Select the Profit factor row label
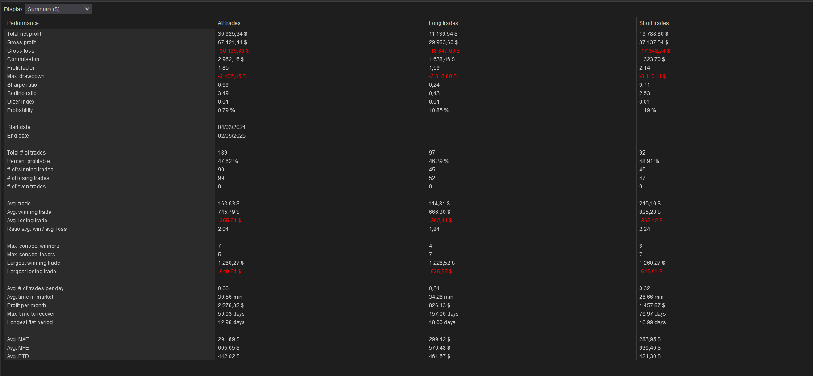This screenshot has height=376, width=813. 21,68
